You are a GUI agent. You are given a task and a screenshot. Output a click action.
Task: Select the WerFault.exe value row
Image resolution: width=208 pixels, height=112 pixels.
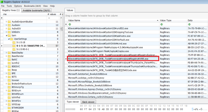click(x=137, y=40)
